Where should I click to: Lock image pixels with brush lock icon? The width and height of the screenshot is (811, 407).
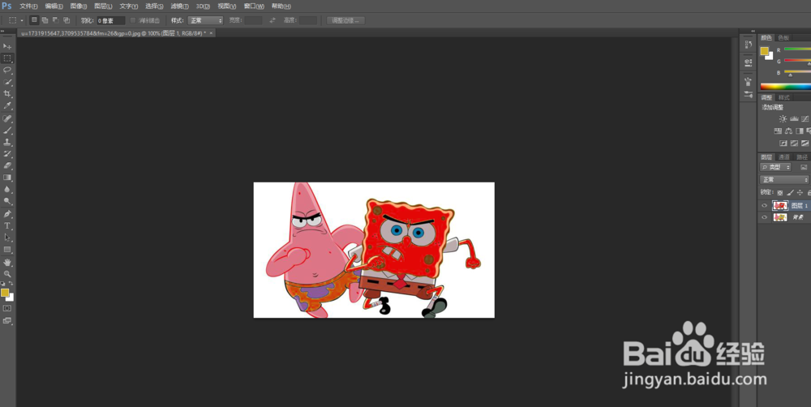click(790, 192)
